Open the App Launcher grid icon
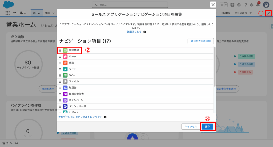Viewport: 273px width, 147px height. tap(7, 13)
